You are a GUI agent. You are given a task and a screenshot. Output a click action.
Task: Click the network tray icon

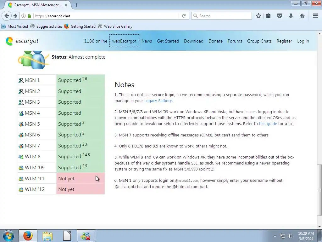283,236
